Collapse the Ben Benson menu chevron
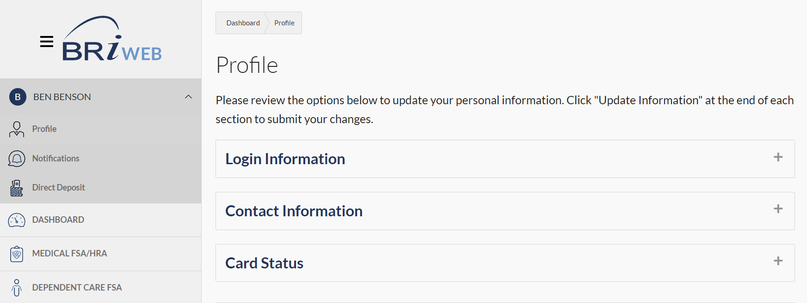 188,97
